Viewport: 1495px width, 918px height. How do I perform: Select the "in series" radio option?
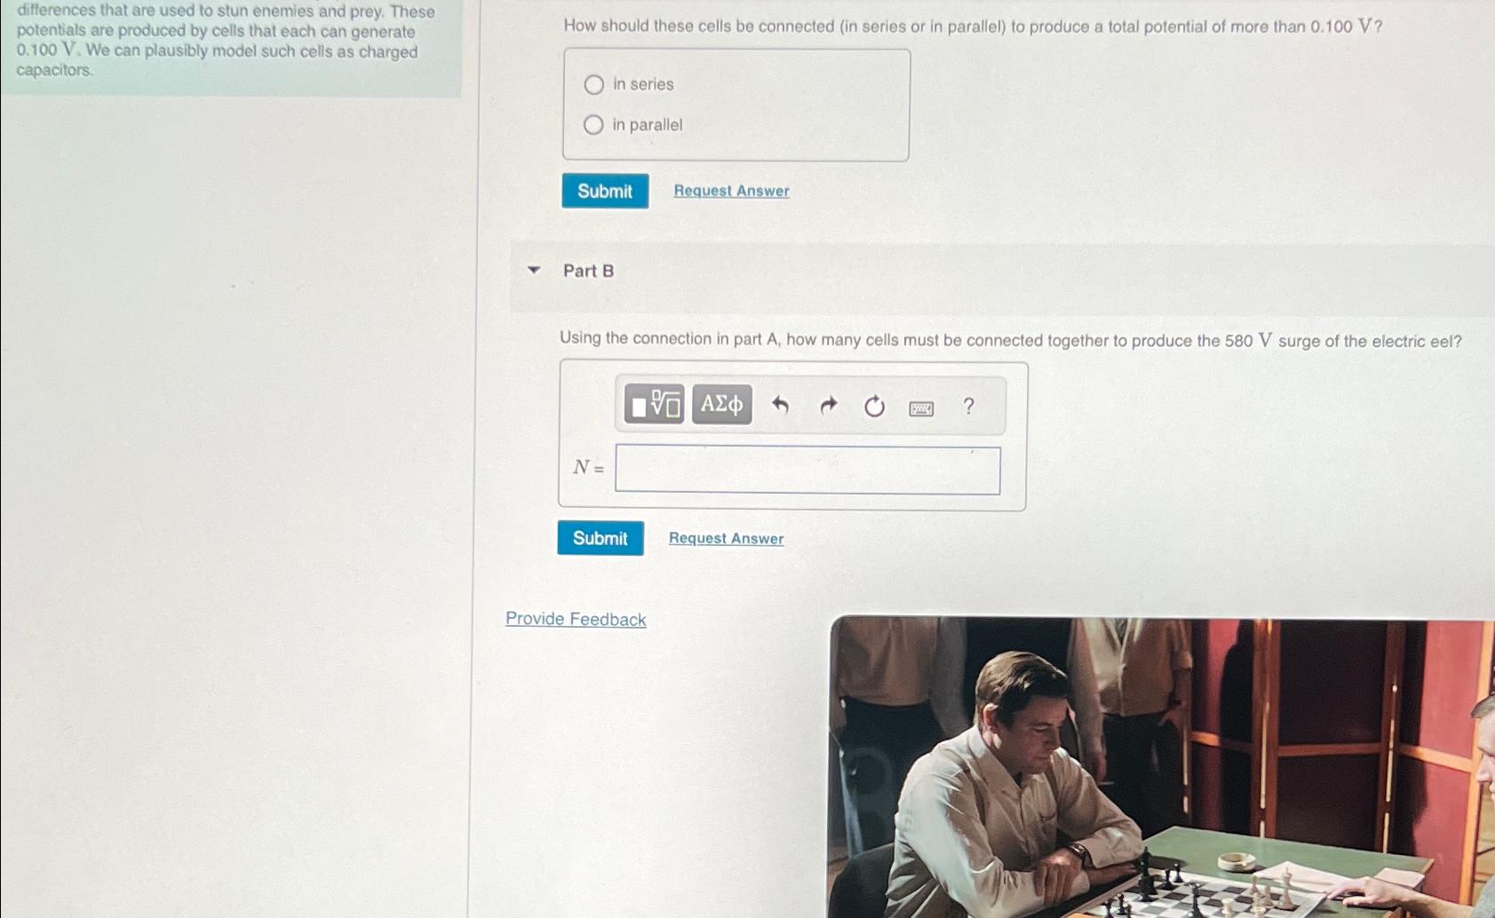coord(594,84)
